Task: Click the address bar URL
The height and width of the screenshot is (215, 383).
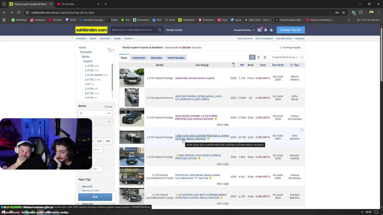Action: click(x=63, y=13)
